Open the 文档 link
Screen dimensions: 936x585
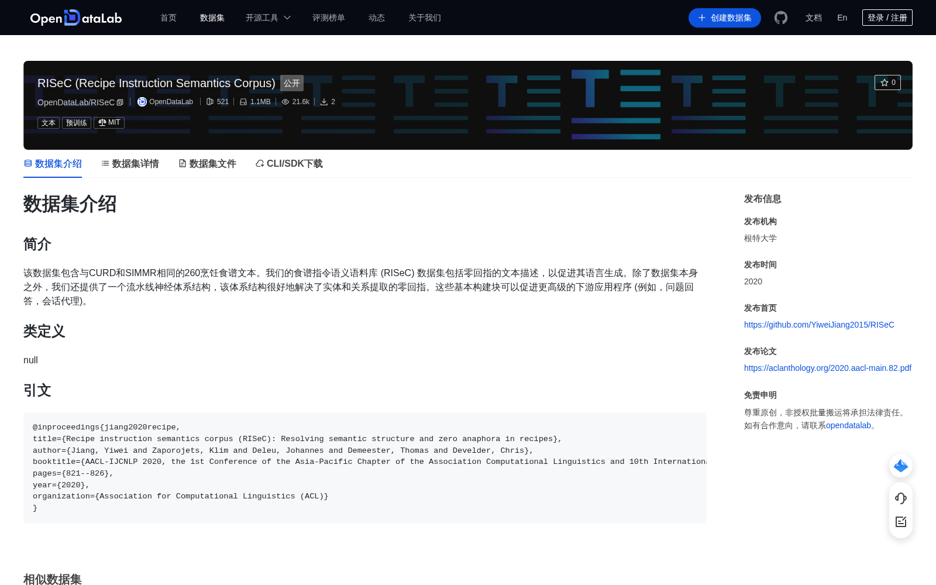(x=814, y=18)
